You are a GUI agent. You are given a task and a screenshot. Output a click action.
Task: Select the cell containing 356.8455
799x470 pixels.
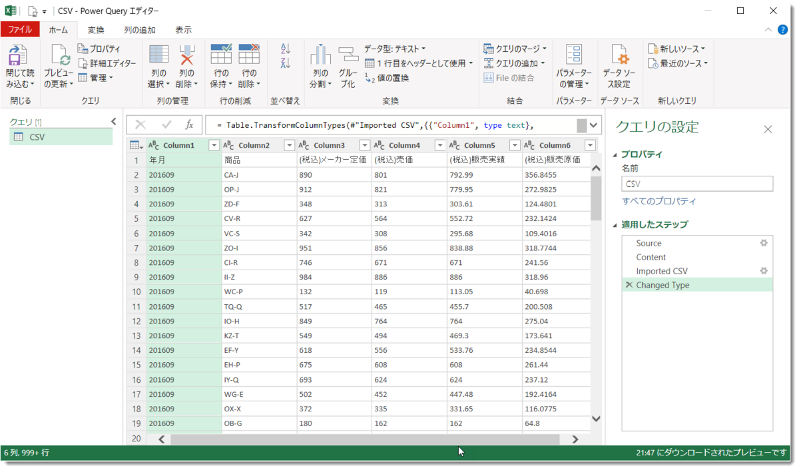coord(556,174)
